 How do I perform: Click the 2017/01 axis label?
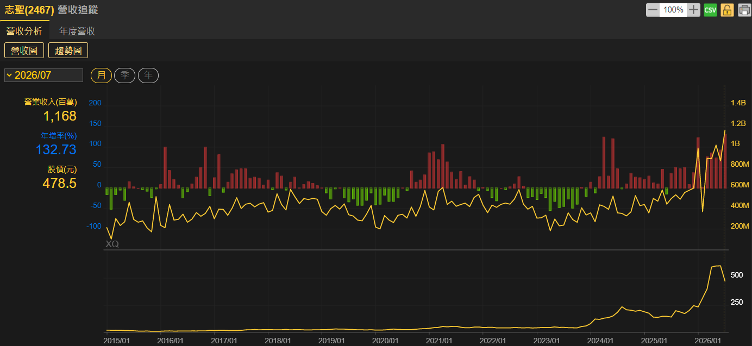point(224,340)
